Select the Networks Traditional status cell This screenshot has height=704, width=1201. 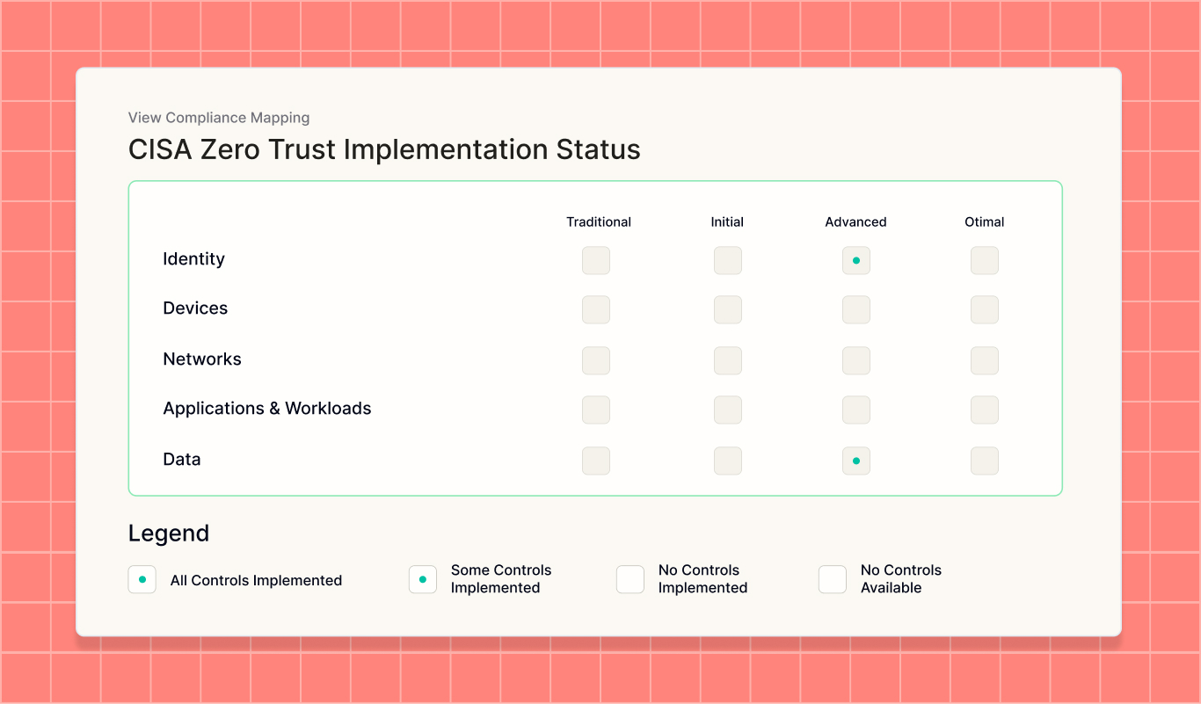point(596,360)
